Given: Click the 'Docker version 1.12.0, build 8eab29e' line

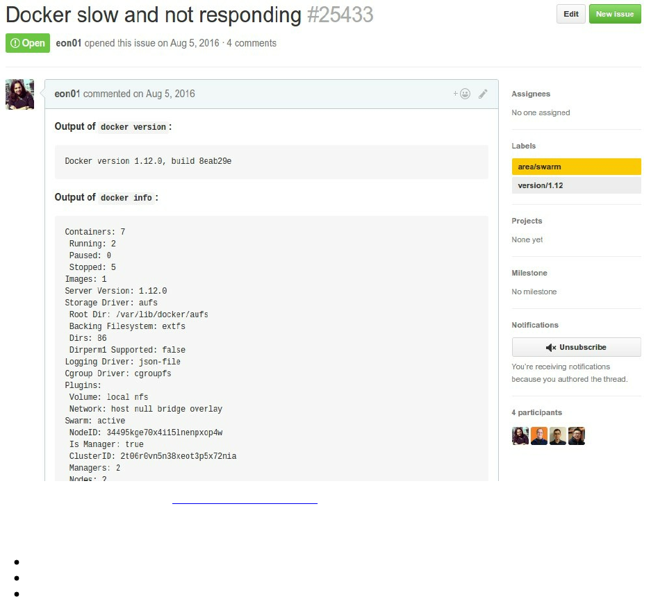Looking at the screenshot, I should point(148,161).
